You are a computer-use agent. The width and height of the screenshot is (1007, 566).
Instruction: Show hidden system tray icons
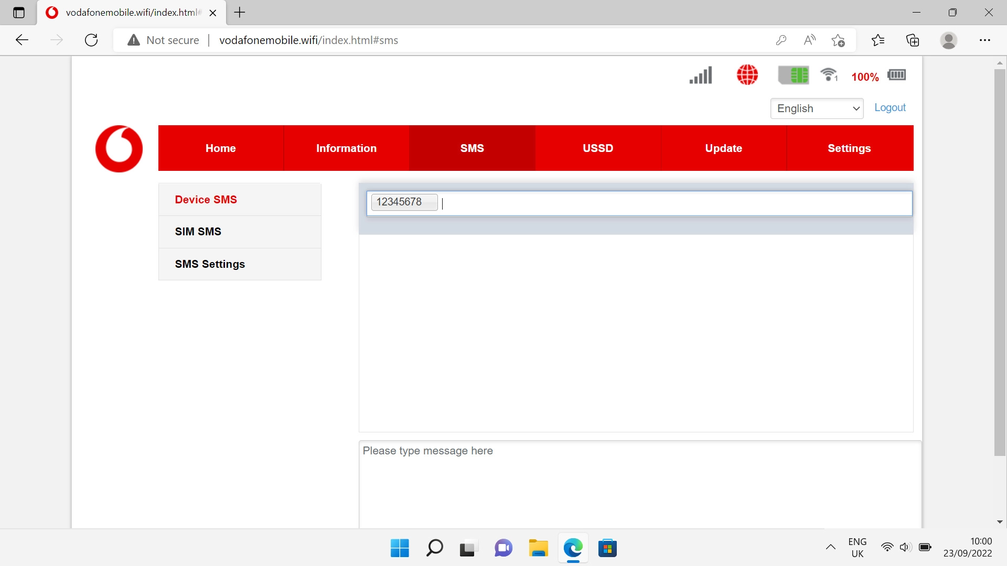point(831,548)
